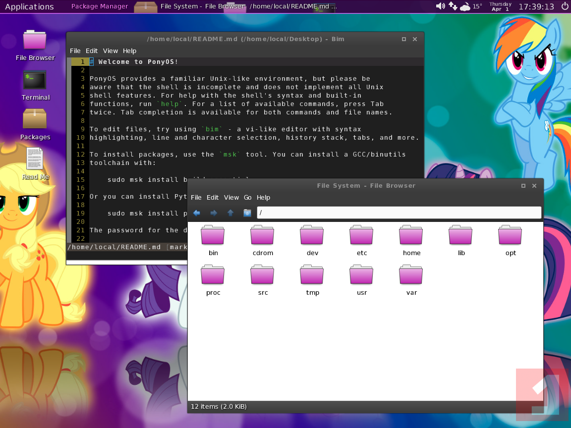Click the clock in the top panel

pos(536,6)
